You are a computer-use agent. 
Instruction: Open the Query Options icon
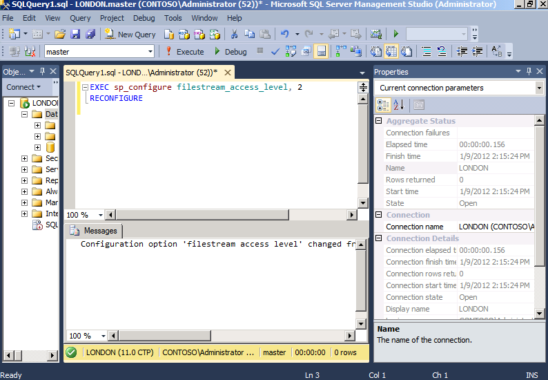pos(306,51)
